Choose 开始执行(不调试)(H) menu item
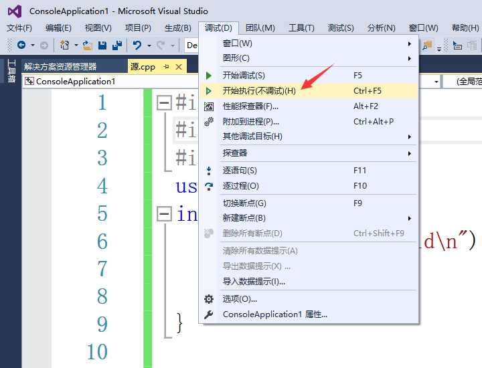This screenshot has height=368, width=482. pyautogui.click(x=309, y=90)
